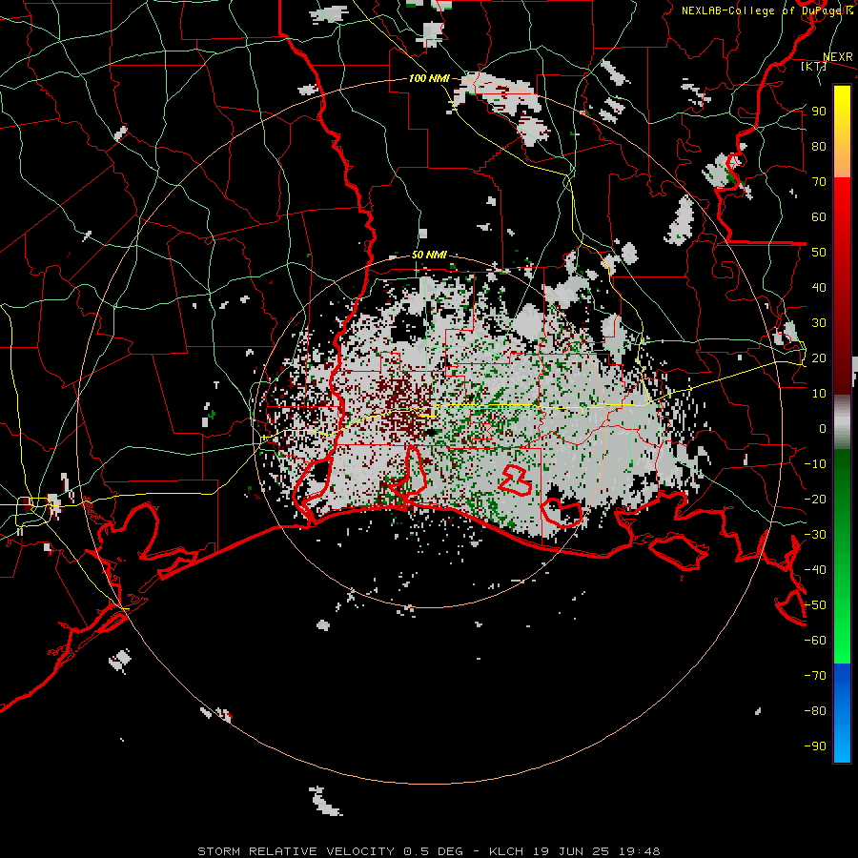858x858 pixels.
Task: Click the Storm Relative Velocity caption at bottom
Action: point(428,851)
